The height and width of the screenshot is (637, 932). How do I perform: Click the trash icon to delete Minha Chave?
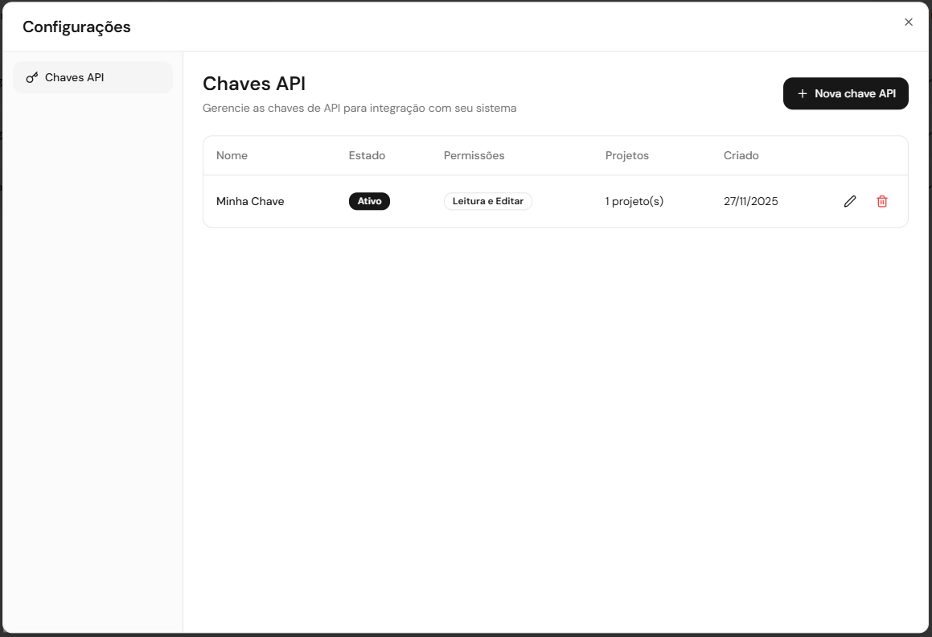(882, 201)
